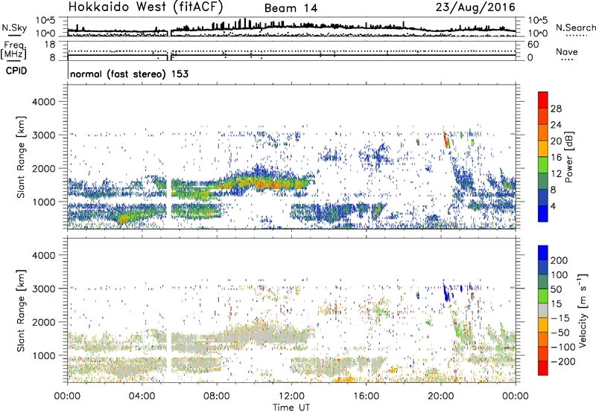Click the 'Nave' legend label

[566, 51]
